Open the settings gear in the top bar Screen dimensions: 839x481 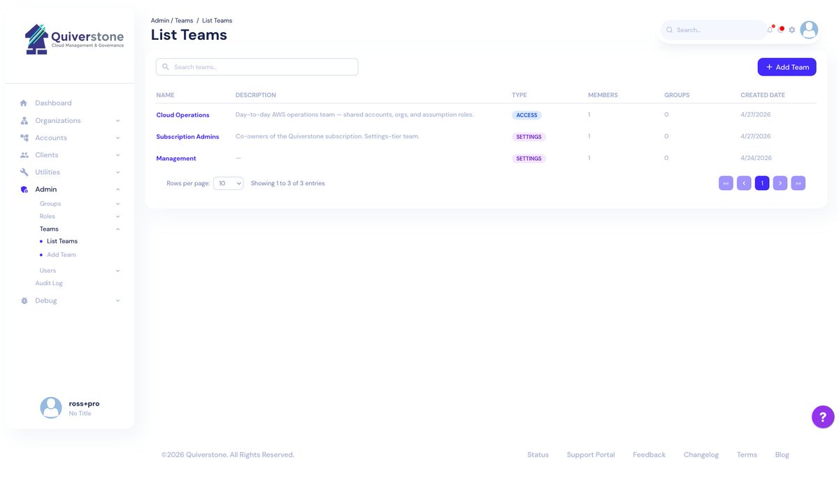792,30
